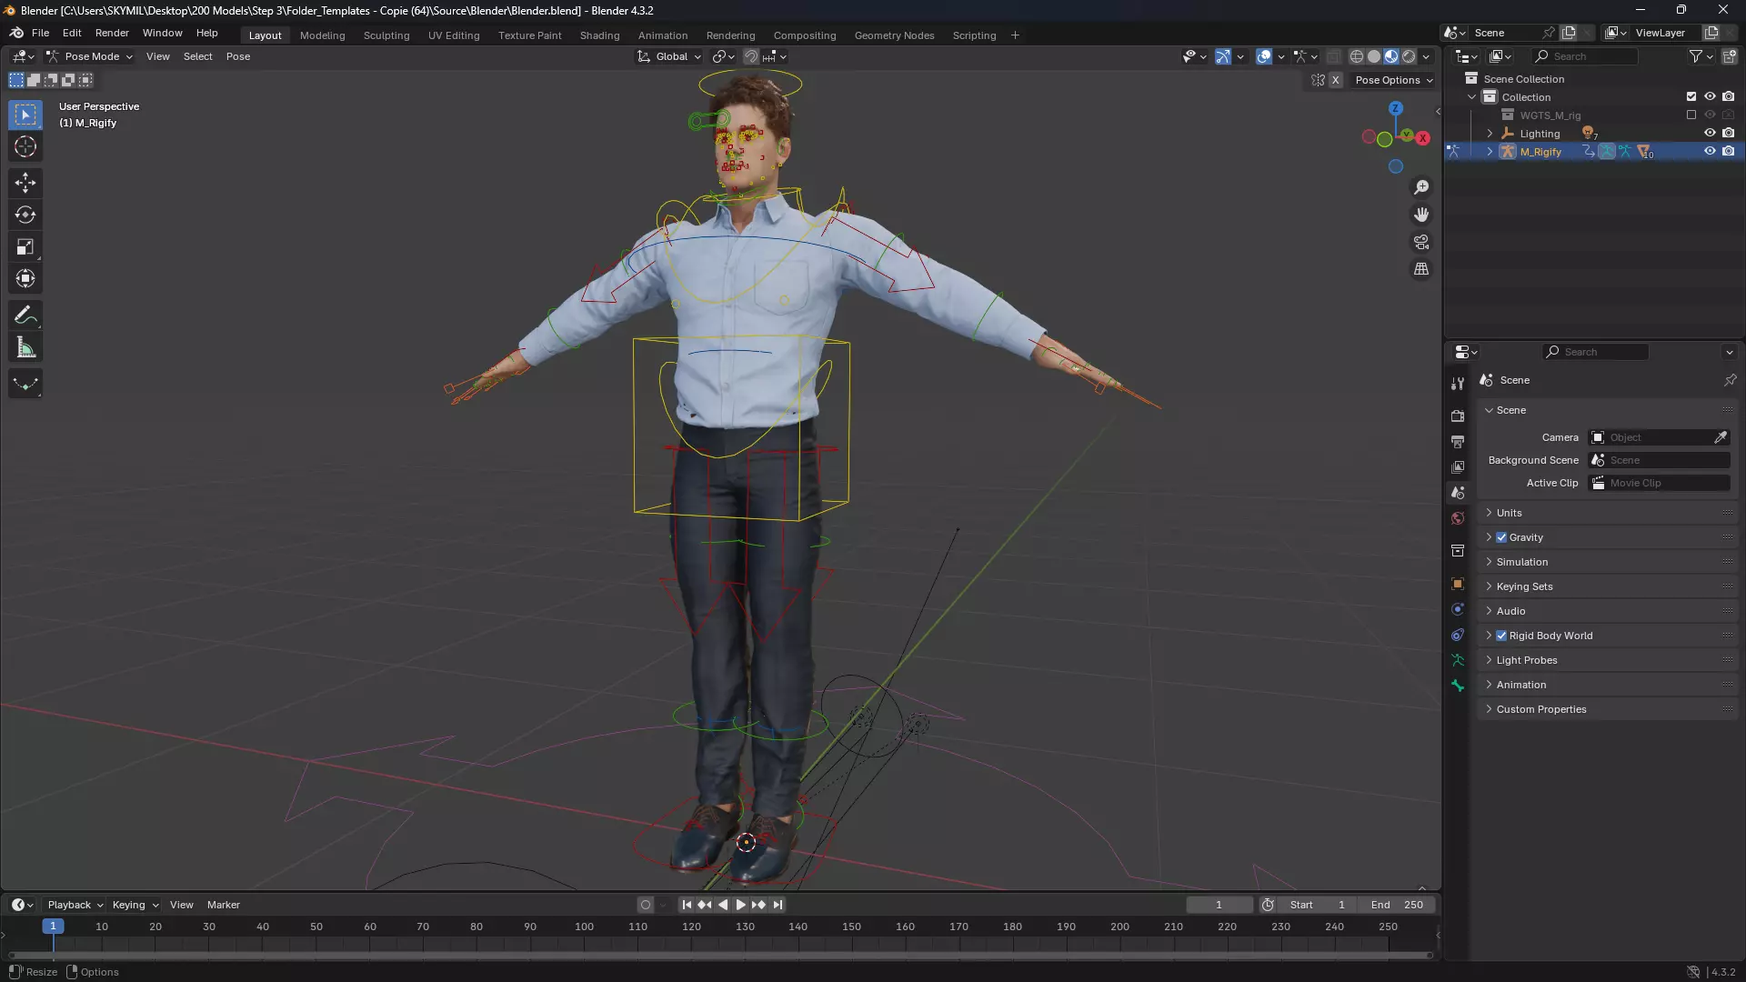Pick the Scale tool in toolbar

click(x=25, y=246)
